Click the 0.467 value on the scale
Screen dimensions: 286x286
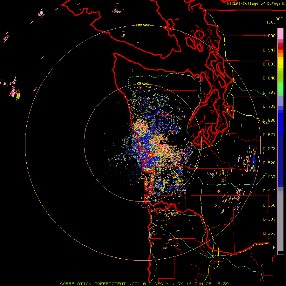pos(269,177)
